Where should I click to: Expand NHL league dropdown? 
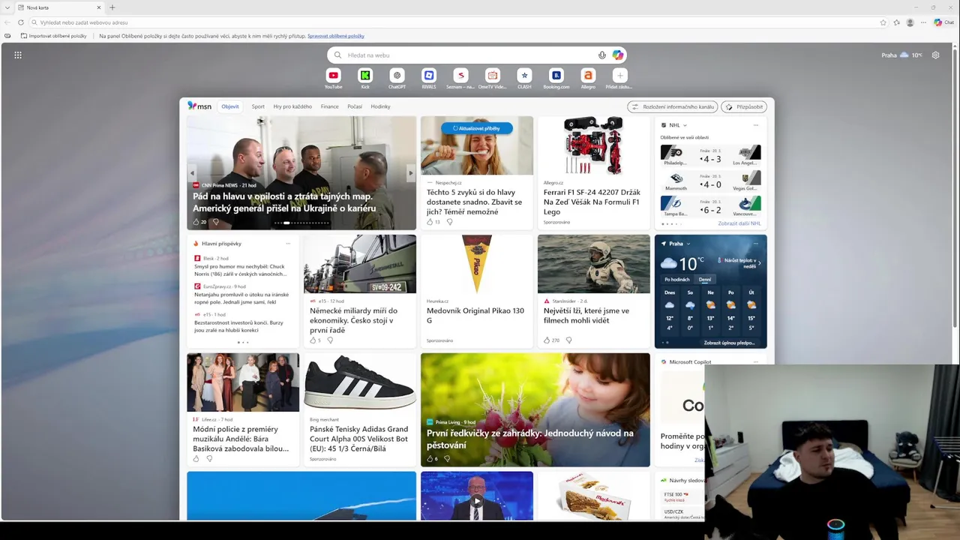coord(685,125)
